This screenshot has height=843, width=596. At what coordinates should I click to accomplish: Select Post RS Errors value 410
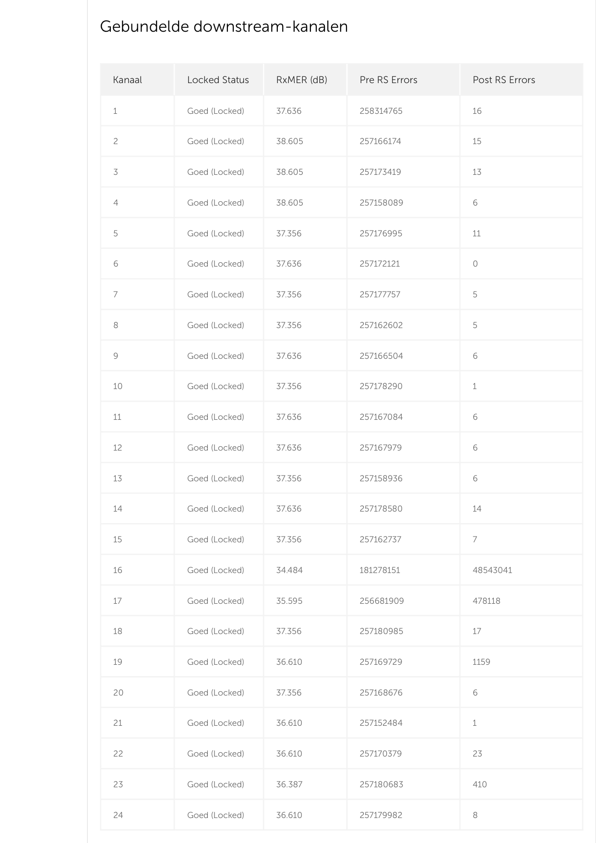coord(479,784)
